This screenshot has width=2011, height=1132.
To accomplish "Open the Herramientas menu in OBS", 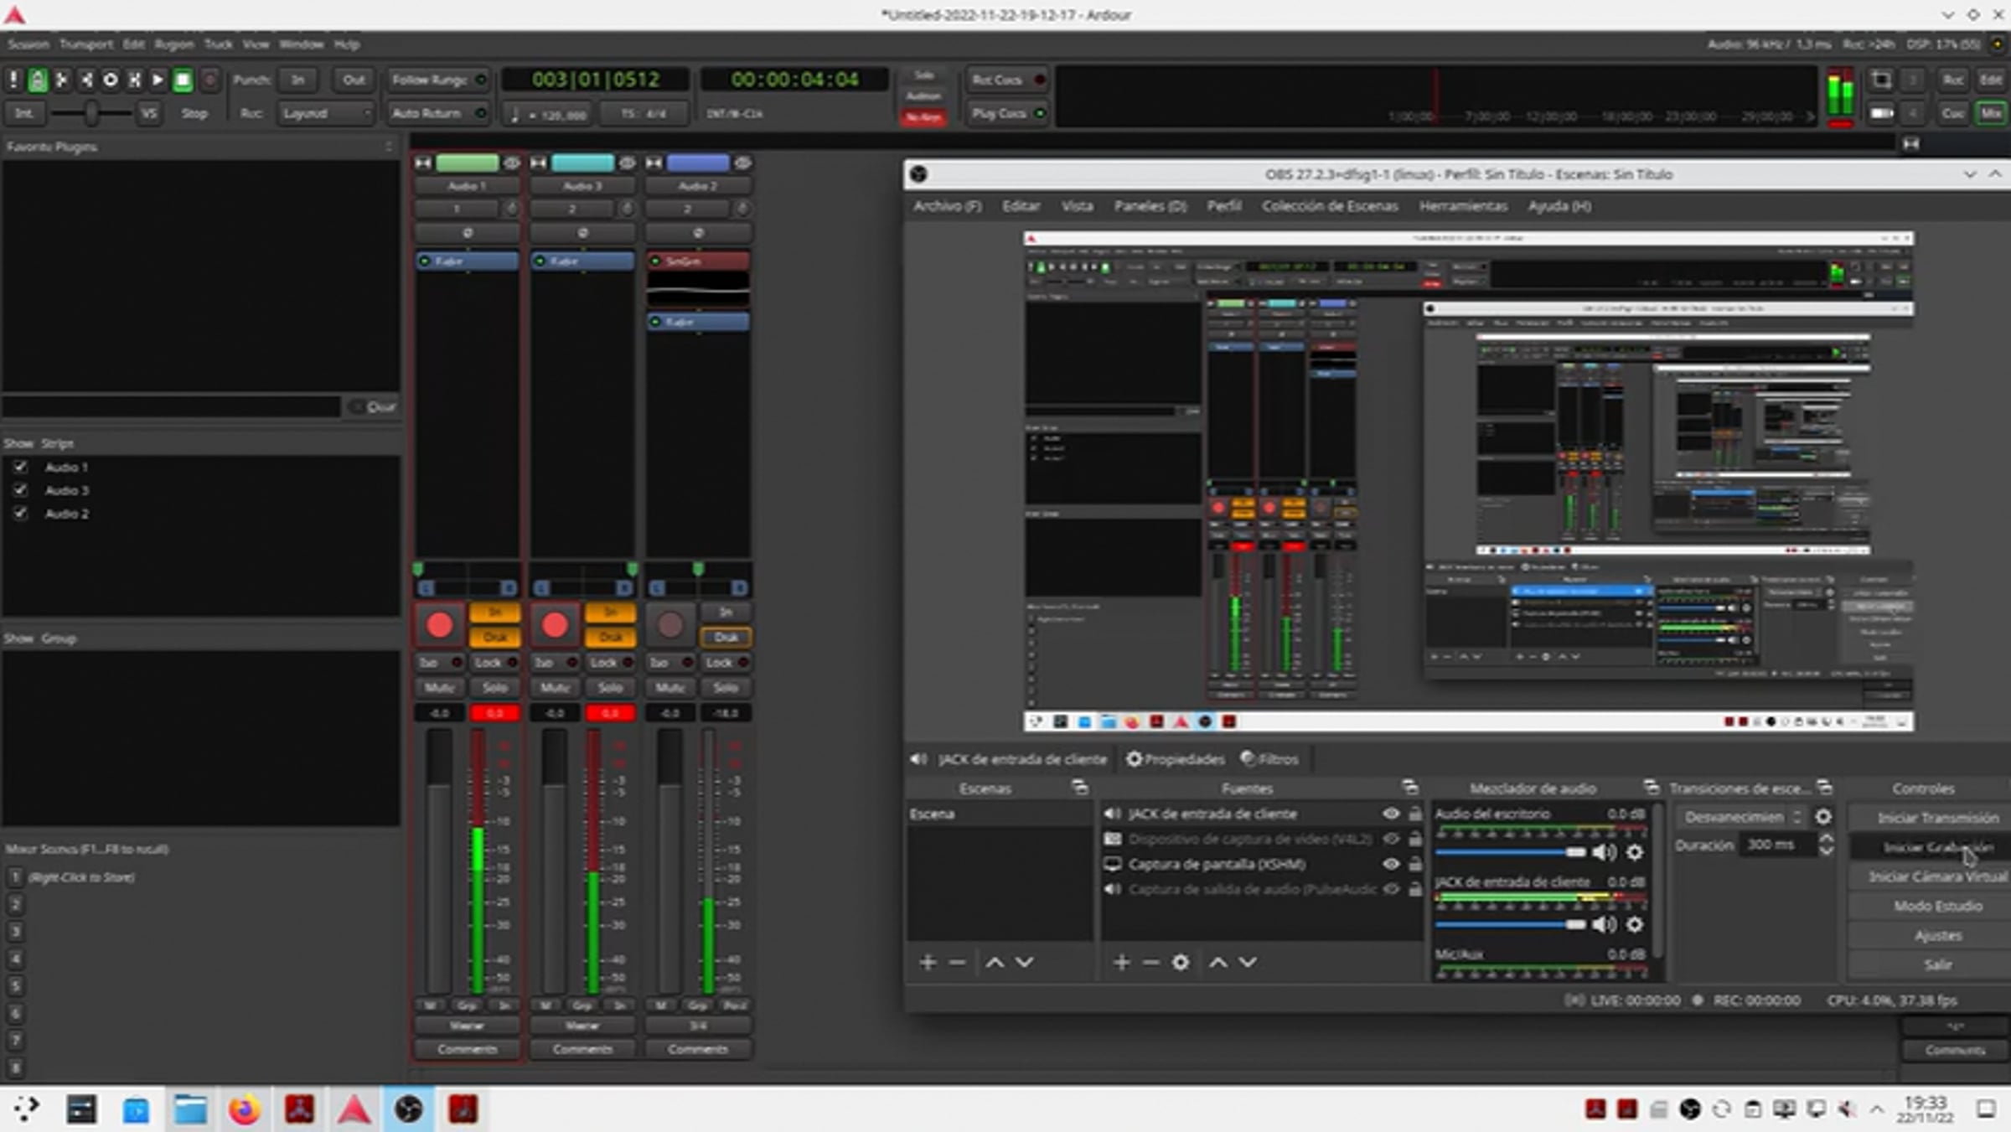I will pyautogui.click(x=1463, y=206).
